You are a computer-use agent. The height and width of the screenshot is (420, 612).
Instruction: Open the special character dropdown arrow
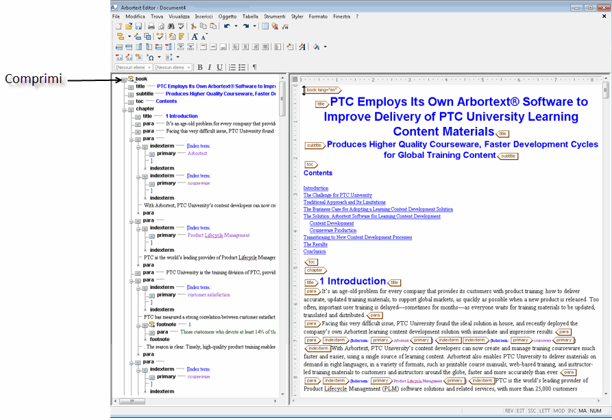pos(159,58)
